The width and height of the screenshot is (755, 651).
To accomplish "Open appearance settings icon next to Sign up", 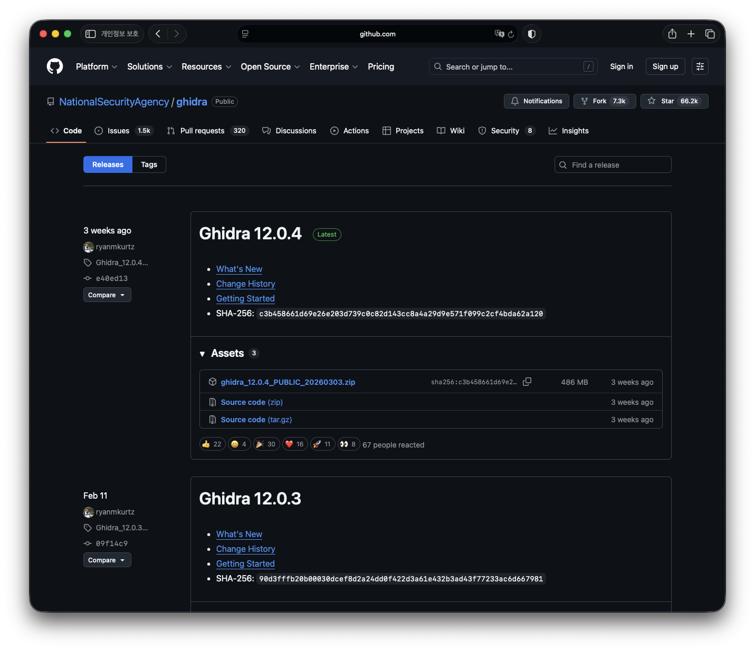I will point(700,66).
